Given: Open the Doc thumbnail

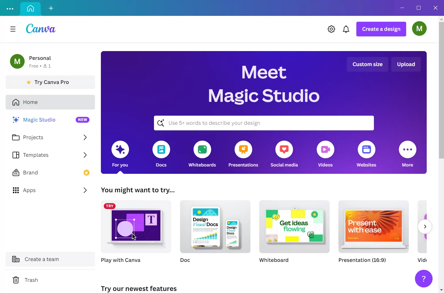Looking at the screenshot, I should click(215, 227).
